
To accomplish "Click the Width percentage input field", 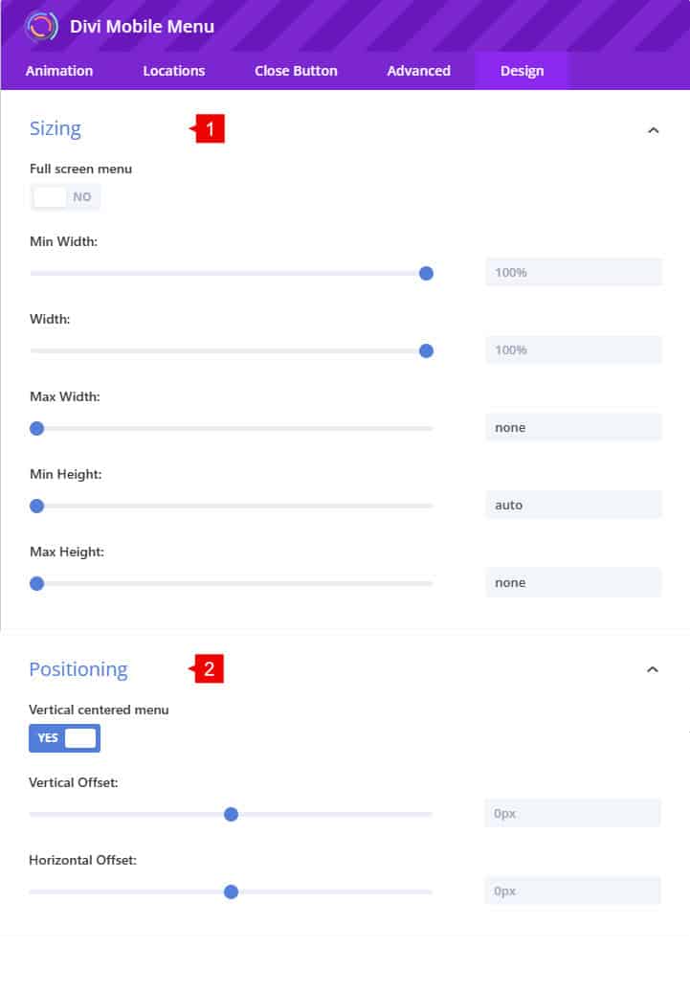I will click(x=573, y=350).
